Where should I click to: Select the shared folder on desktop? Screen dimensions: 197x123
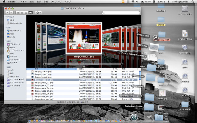coord(161,20)
